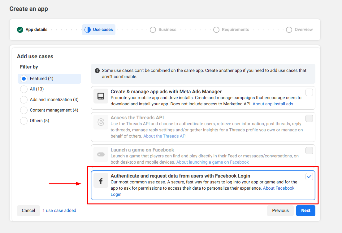The height and width of the screenshot is (233, 342).
Task: Click the 'Create an app' page heading
Action: click(x=29, y=9)
